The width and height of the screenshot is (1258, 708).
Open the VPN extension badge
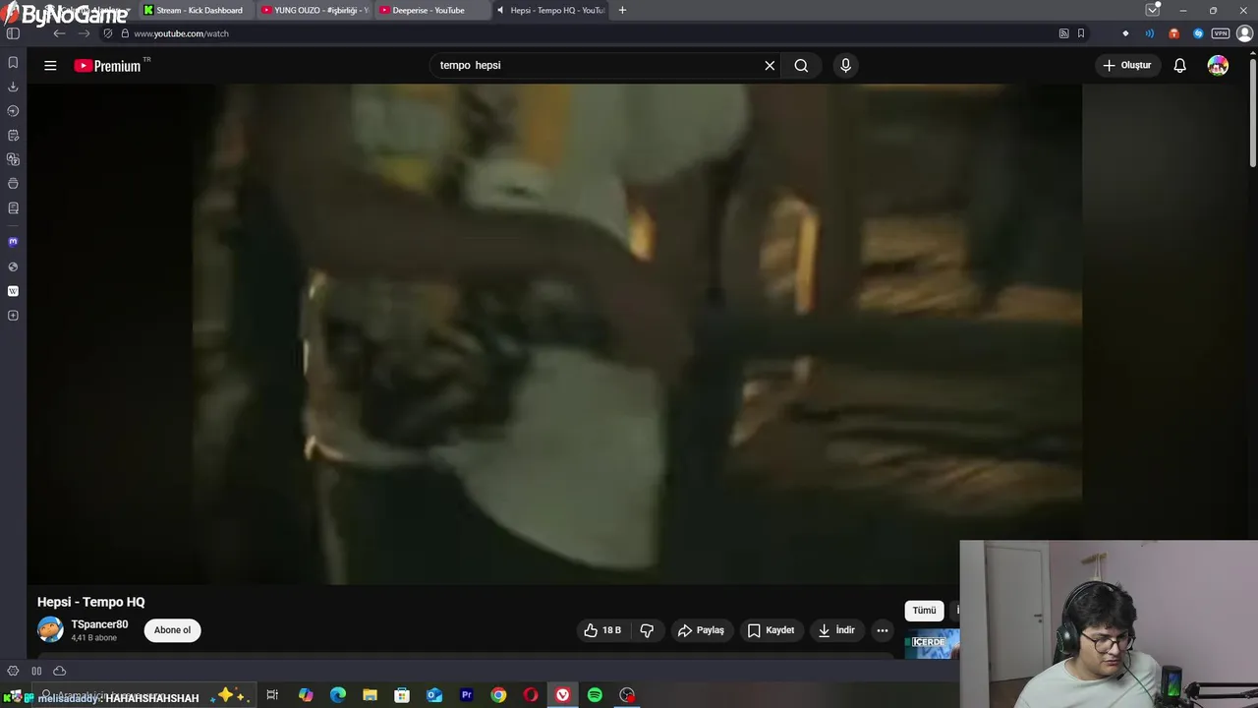point(1221,33)
